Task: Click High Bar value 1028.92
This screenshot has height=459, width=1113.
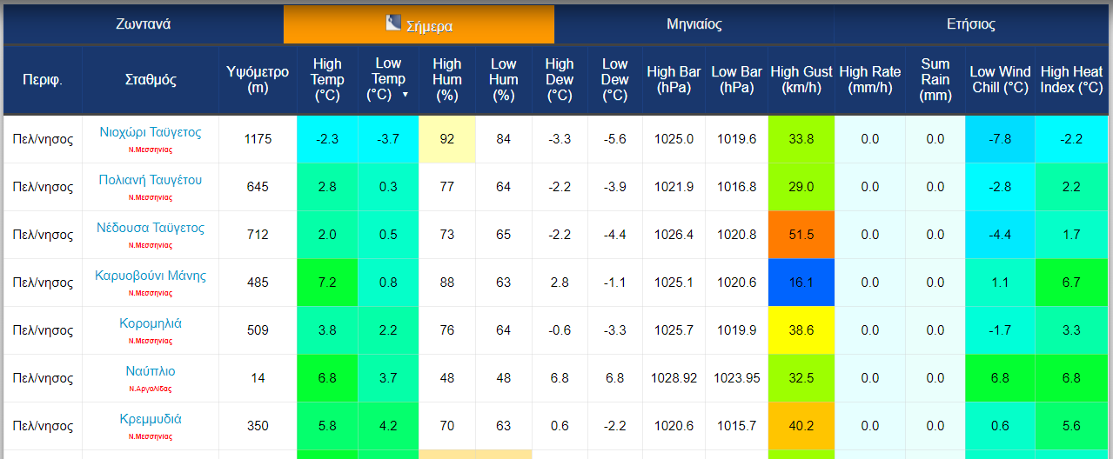Action: 674,378
